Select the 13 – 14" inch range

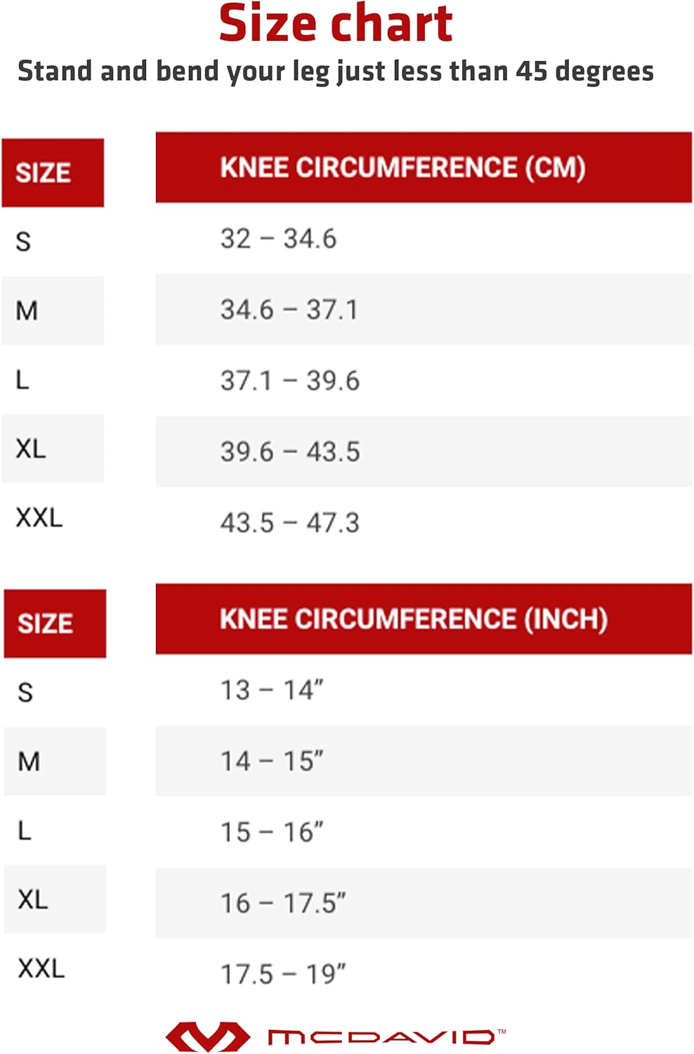coord(272,690)
